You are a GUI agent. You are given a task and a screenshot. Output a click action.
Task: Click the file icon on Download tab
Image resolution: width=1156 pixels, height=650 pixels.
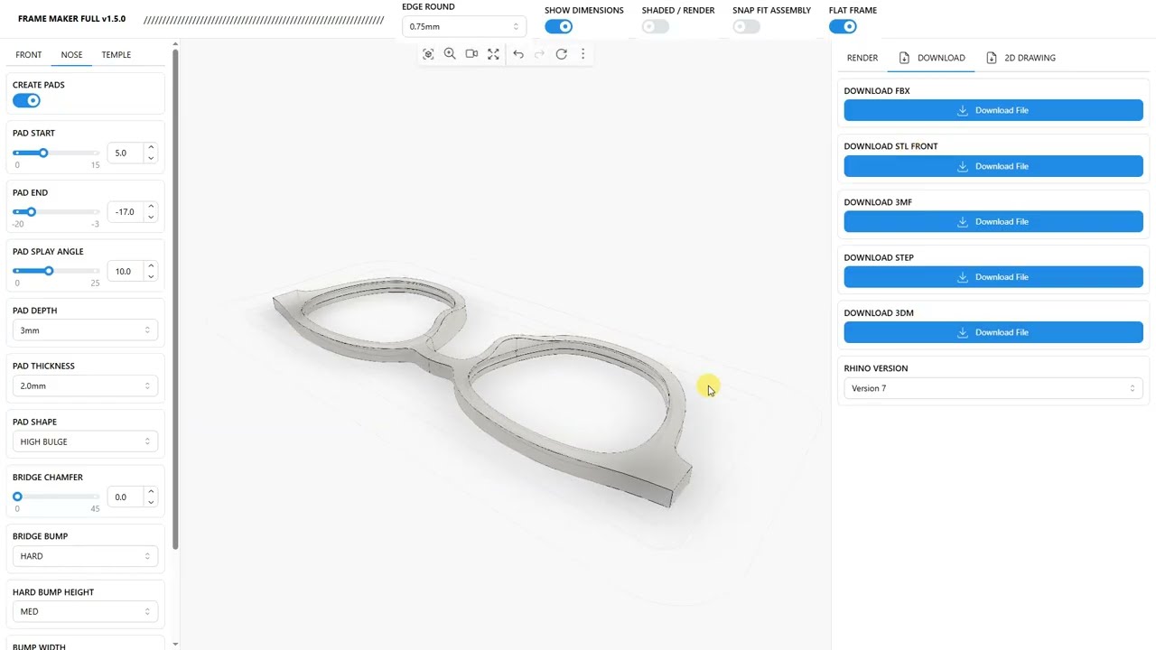pos(904,58)
